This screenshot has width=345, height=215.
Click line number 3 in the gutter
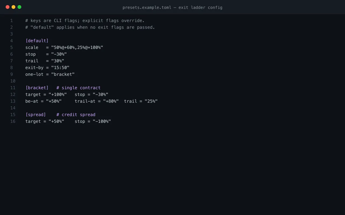click(12, 34)
